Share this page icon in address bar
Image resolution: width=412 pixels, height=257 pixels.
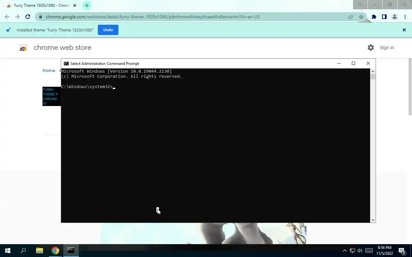(351, 17)
